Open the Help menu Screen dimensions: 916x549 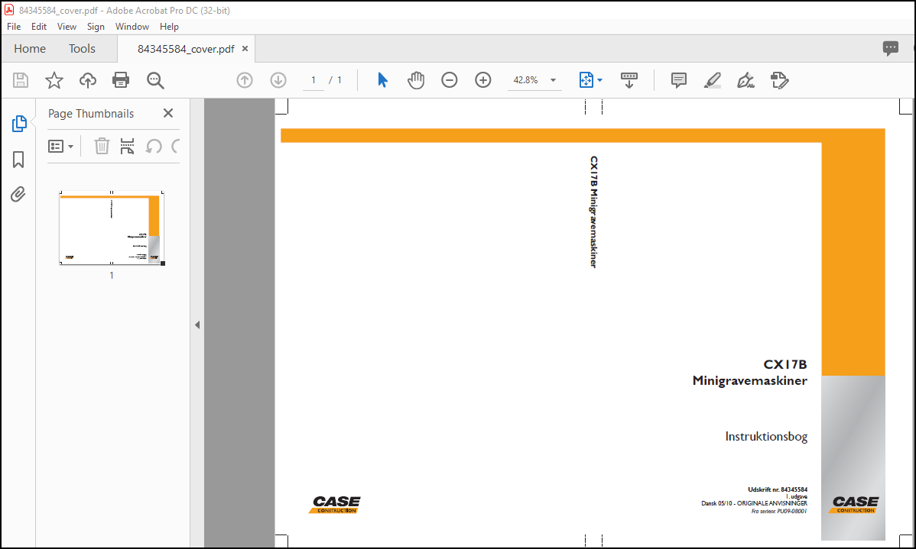[x=170, y=26]
